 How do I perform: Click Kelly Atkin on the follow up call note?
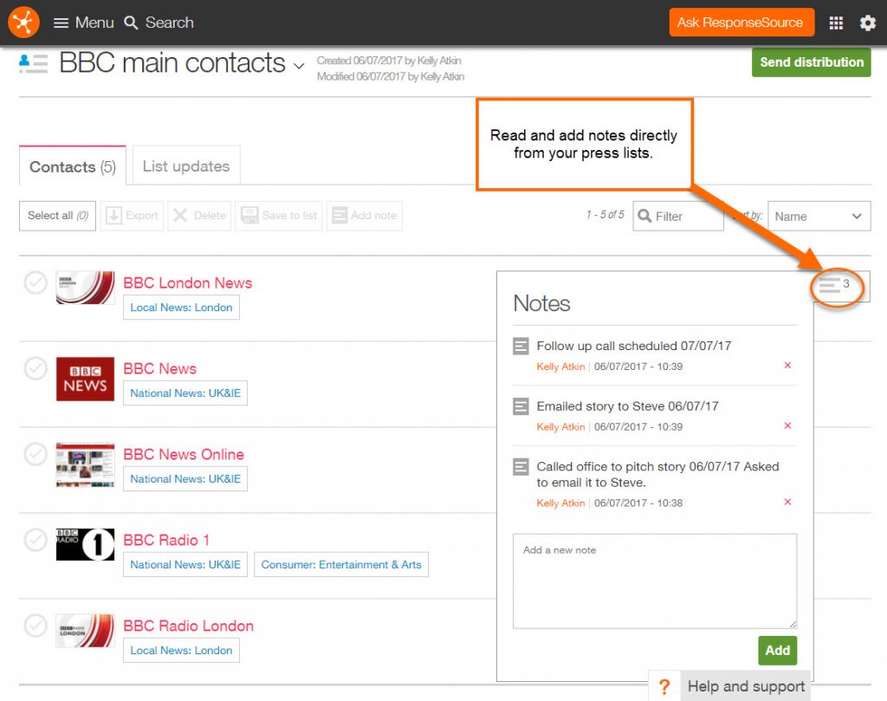click(560, 367)
